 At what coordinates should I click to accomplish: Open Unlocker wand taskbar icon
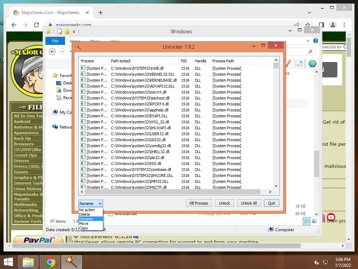(x=71, y=262)
